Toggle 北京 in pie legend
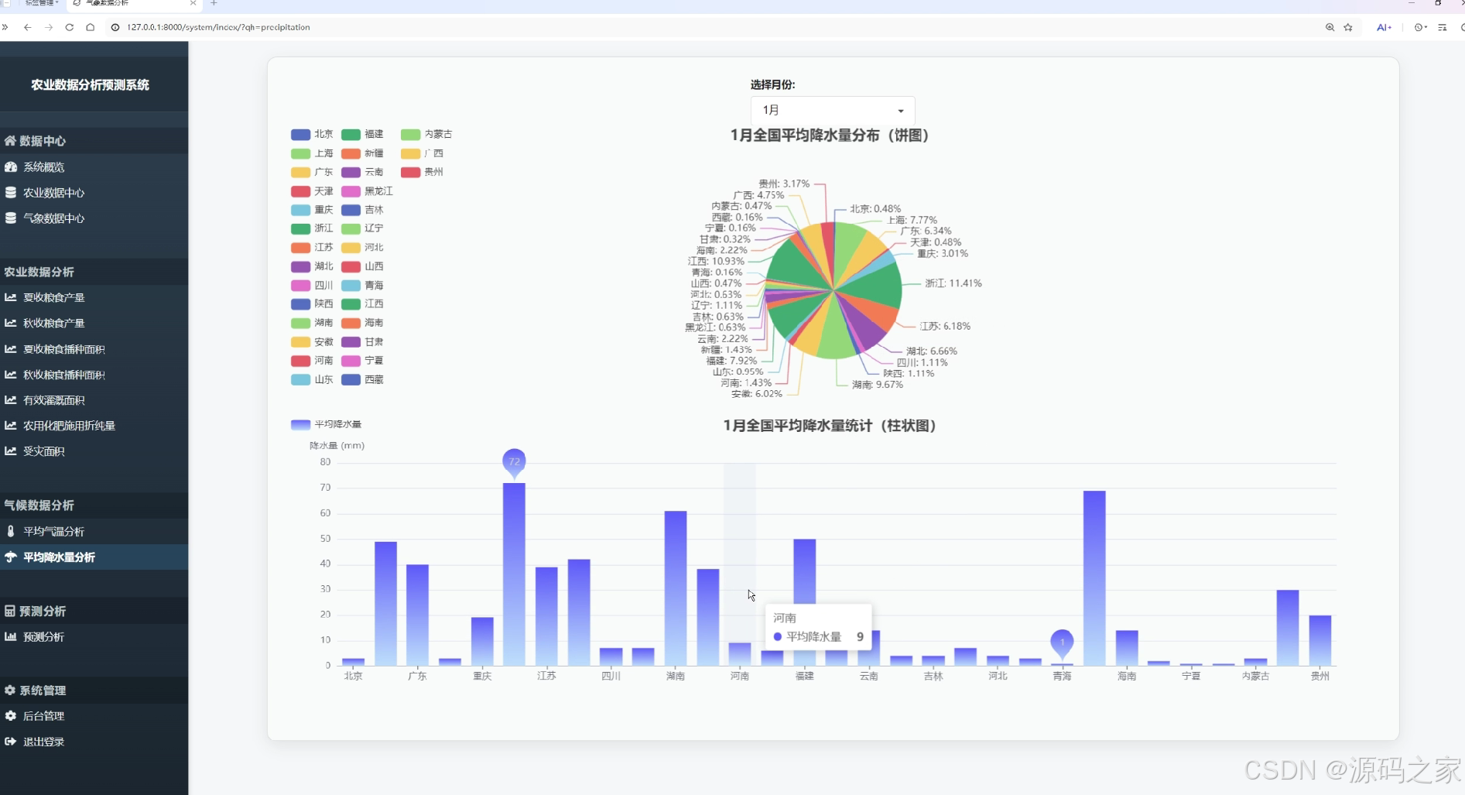Screen dimensions: 1465x795 [312, 135]
